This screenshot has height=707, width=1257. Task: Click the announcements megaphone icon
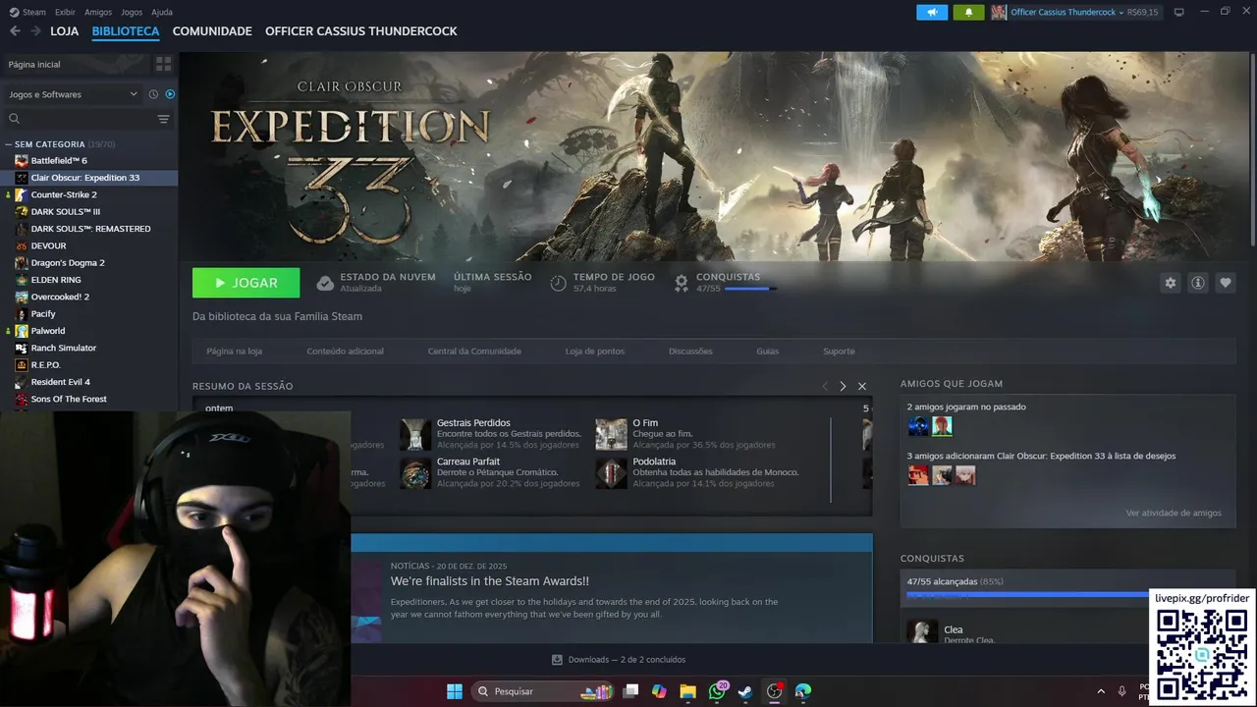click(932, 12)
